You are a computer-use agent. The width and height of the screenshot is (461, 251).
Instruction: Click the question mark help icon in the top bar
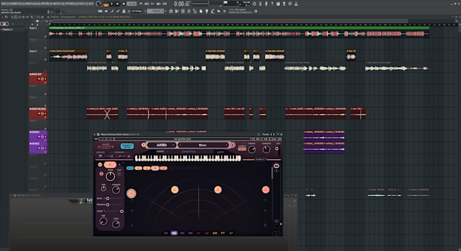tap(272, 4)
